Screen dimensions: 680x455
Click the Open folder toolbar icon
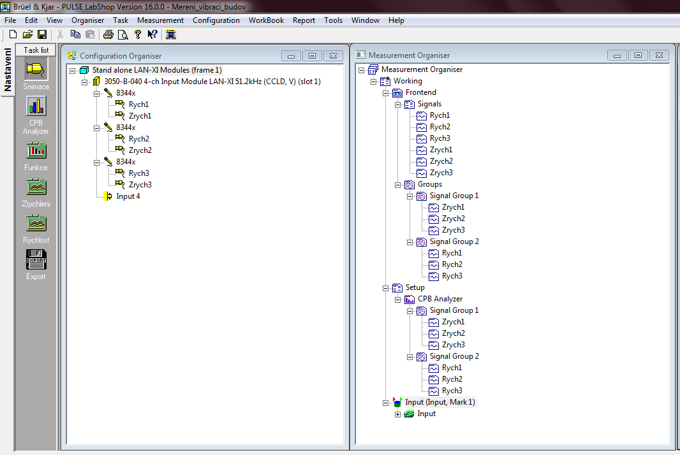point(28,34)
